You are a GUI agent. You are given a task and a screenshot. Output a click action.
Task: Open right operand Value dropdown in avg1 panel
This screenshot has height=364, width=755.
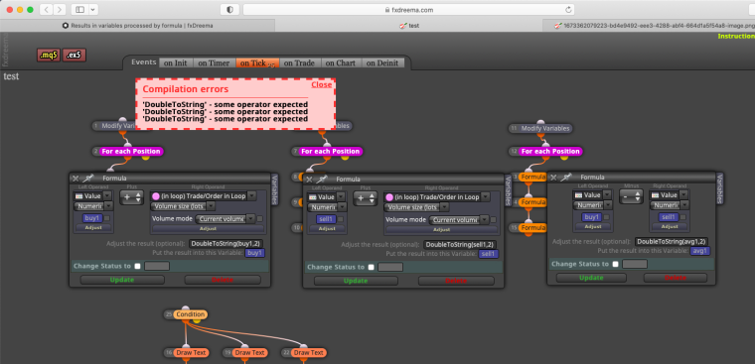669,195
